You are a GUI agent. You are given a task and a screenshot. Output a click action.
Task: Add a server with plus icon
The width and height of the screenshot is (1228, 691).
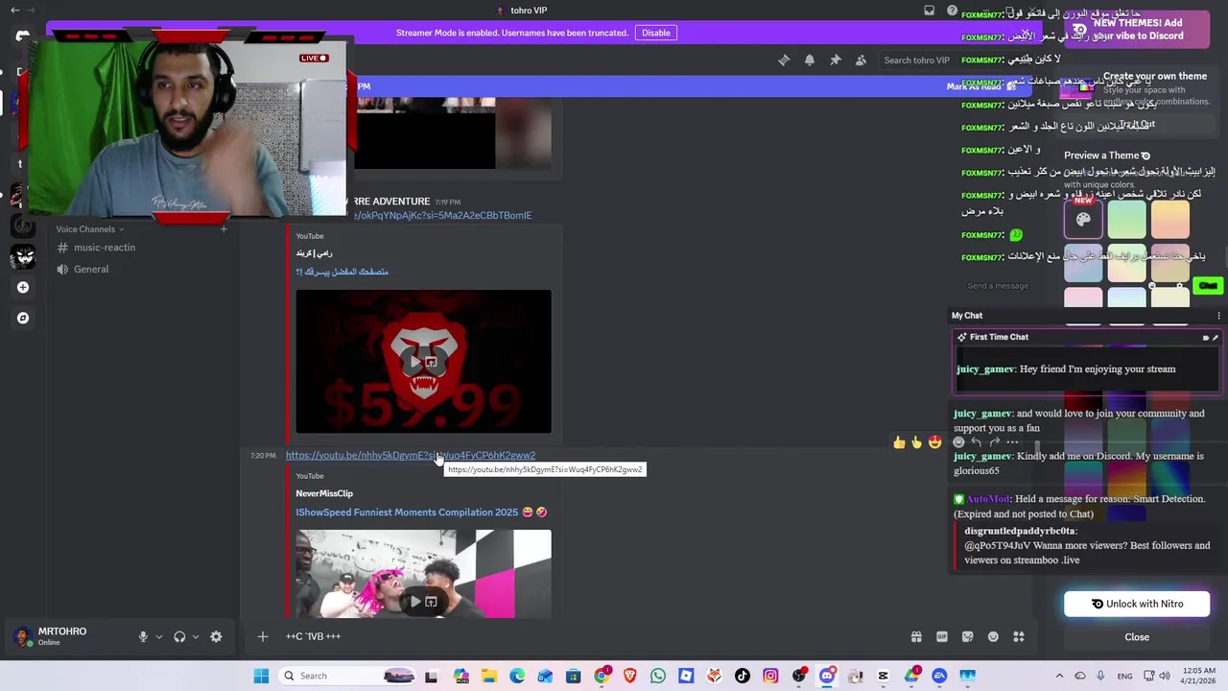tap(23, 287)
